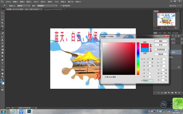The width and height of the screenshot is (183, 114).
Task: Click the fx layer style icon
Action: pyautogui.click(x=162, y=93)
